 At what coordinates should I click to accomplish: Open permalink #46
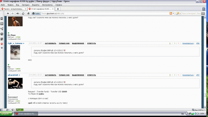coord(198,43)
